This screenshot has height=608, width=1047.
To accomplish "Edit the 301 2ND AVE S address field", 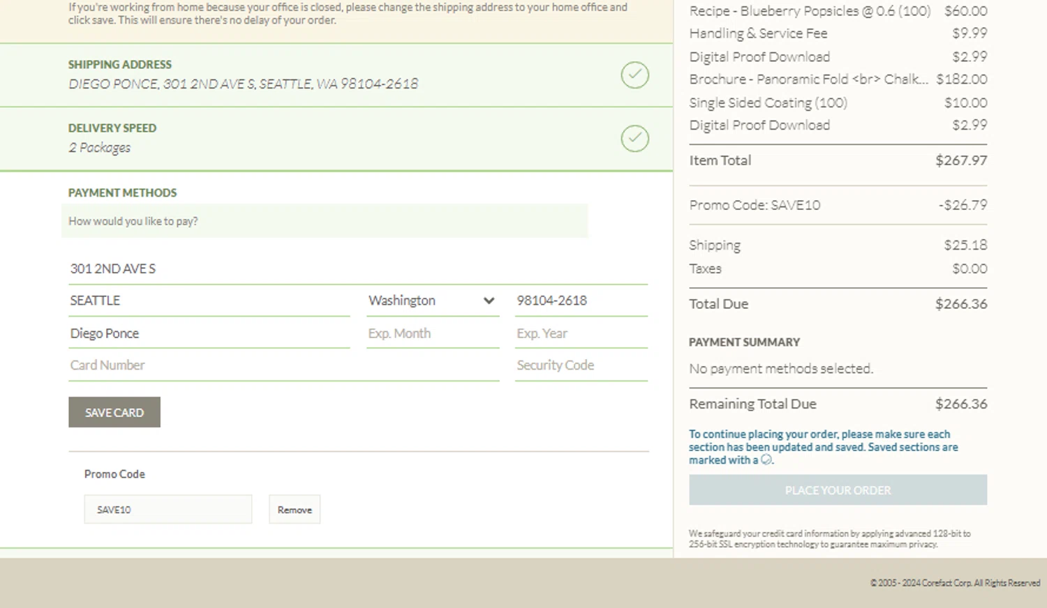I will (x=358, y=268).
